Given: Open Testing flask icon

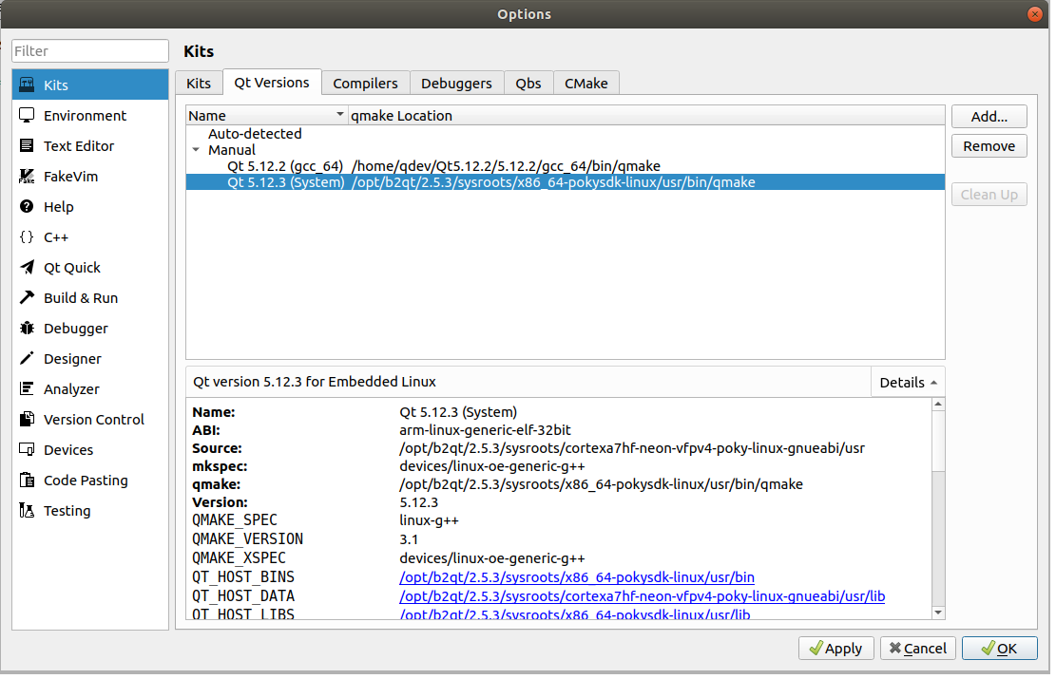Looking at the screenshot, I should 27,510.
